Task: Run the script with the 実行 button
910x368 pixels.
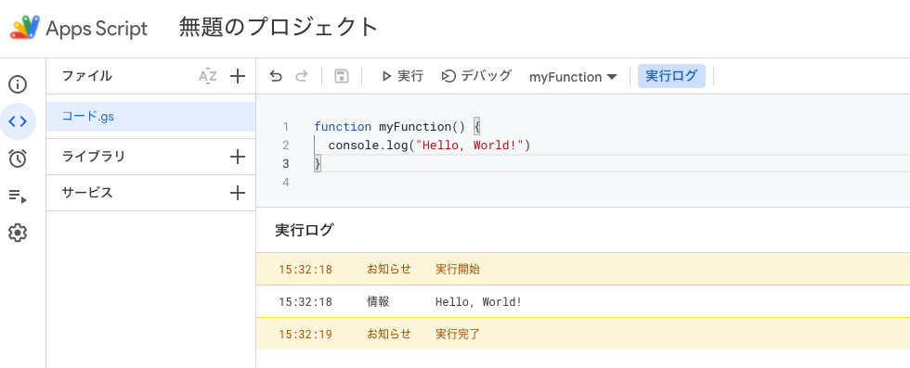Action: coord(402,76)
